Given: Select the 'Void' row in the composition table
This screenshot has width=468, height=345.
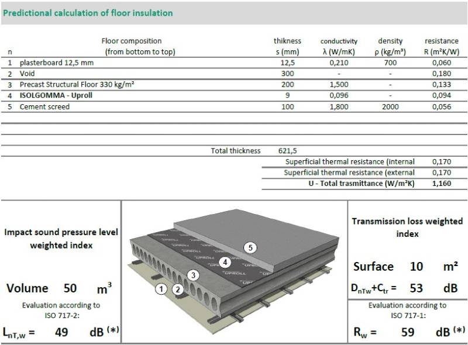Looking at the screenshot, I should (x=29, y=73).
